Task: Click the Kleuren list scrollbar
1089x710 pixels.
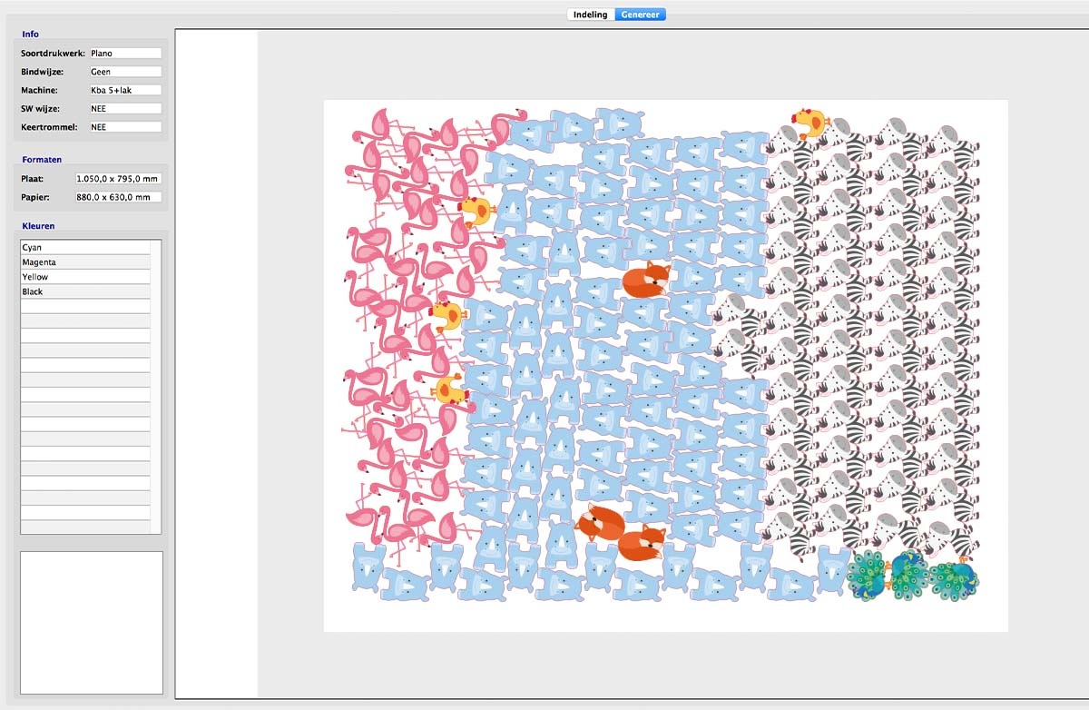Action: (156, 387)
